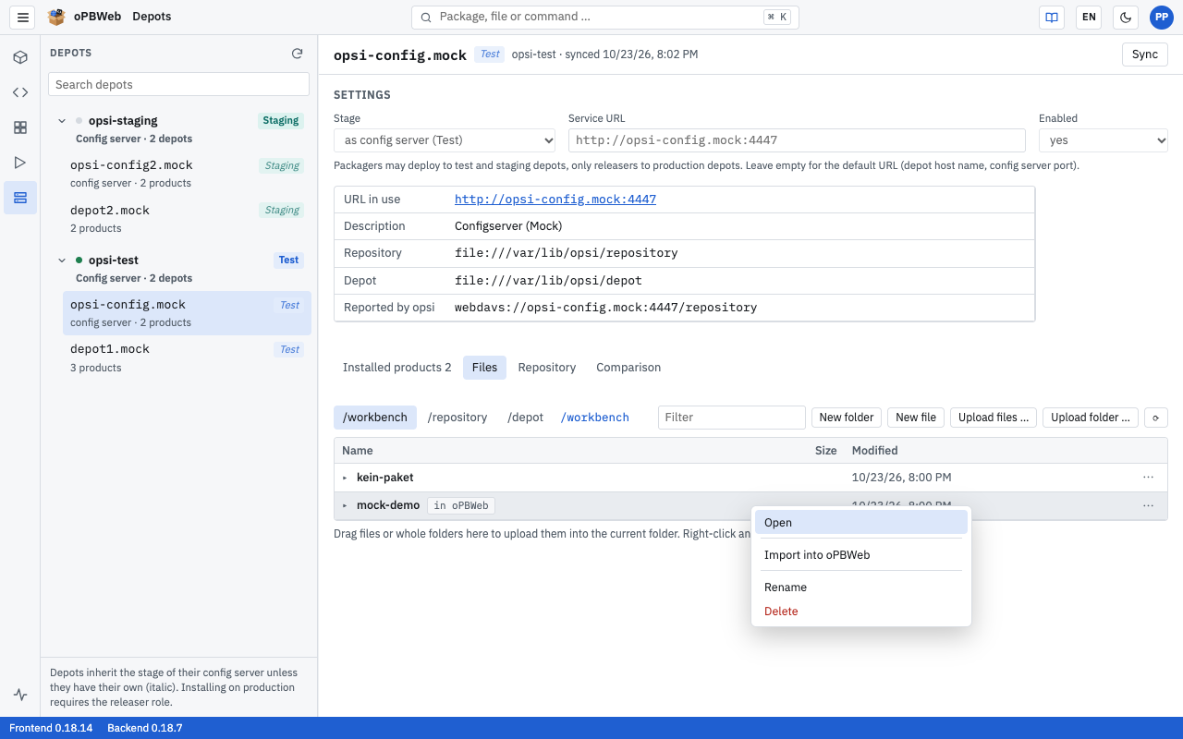The image size is (1183, 739).
Task: Expand the kein-paket folder
Action: tap(345, 478)
